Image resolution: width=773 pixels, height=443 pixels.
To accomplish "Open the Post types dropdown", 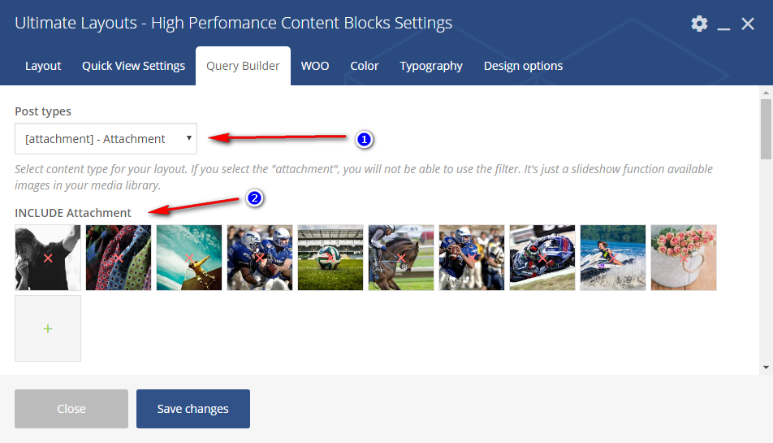I will (106, 139).
